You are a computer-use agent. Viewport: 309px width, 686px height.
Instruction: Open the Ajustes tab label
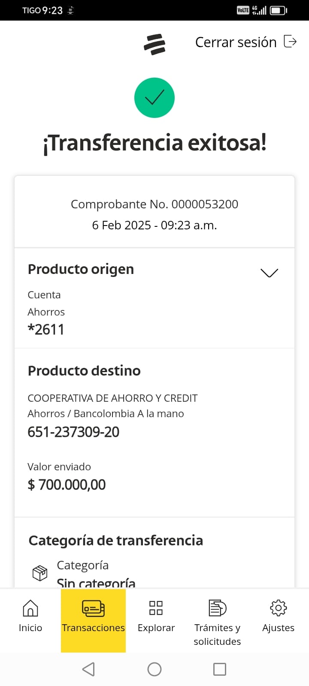[278, 628]
